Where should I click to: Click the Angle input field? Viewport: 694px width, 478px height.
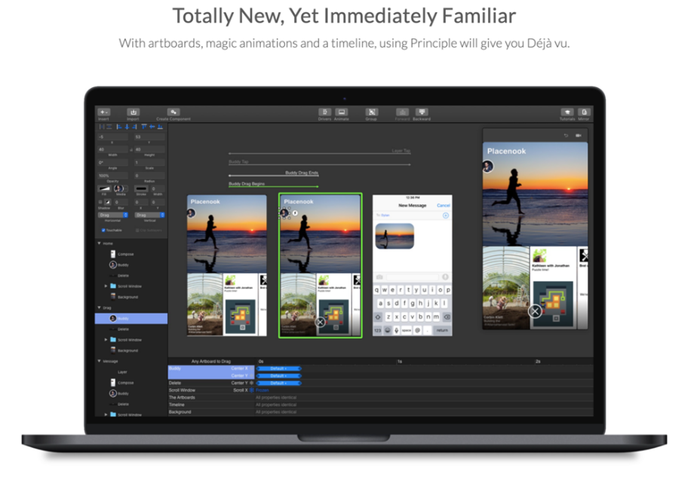point(113,162)
